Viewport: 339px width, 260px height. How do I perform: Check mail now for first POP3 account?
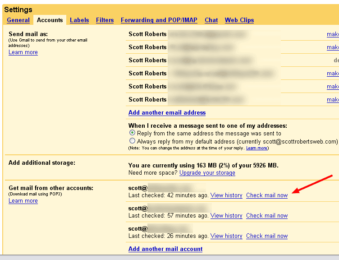pos(267,195)
